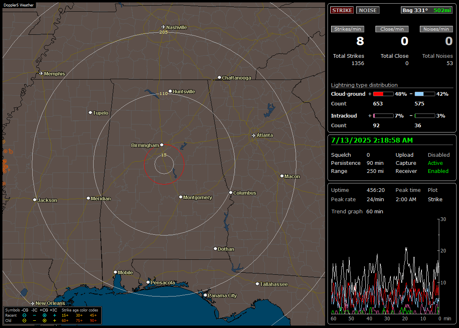Click the Peak rate value "24/min"
The image size is (459, 328).
[x=376, y=199]
